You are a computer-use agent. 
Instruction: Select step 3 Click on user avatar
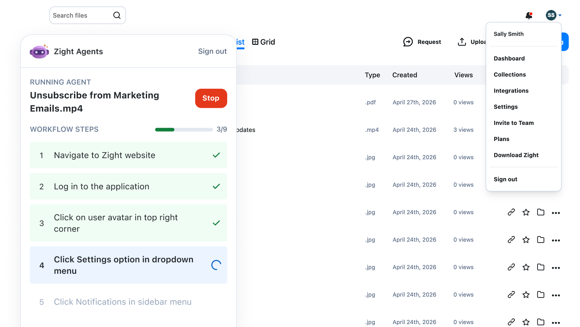point(129,223)
